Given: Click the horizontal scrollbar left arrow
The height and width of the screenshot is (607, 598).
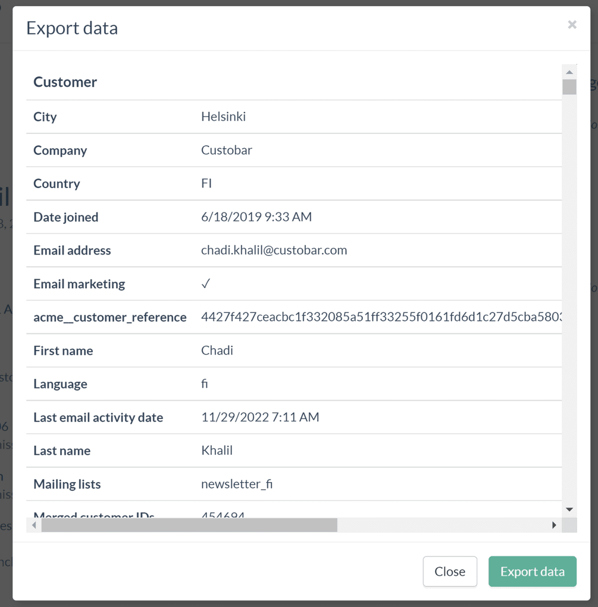Looking at the screenshot, I should pos(33,525).
